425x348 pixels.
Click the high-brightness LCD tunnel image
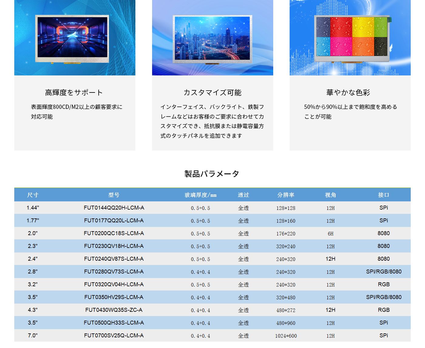(72, 39)
